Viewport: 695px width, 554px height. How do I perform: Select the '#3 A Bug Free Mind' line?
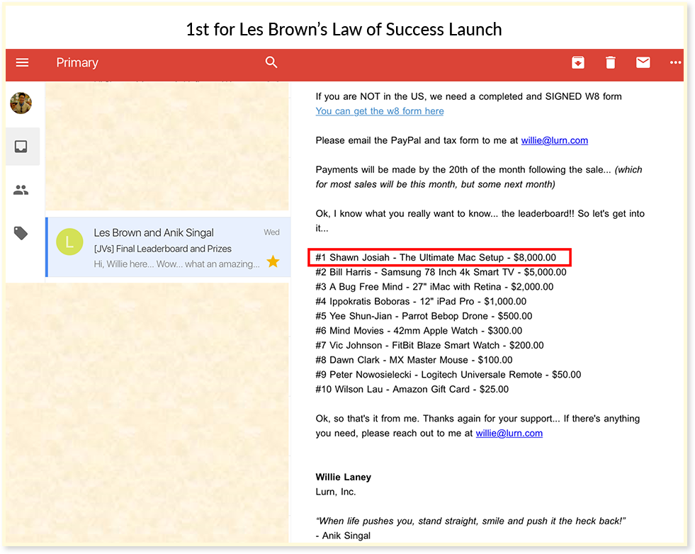(x=434, y=287)
